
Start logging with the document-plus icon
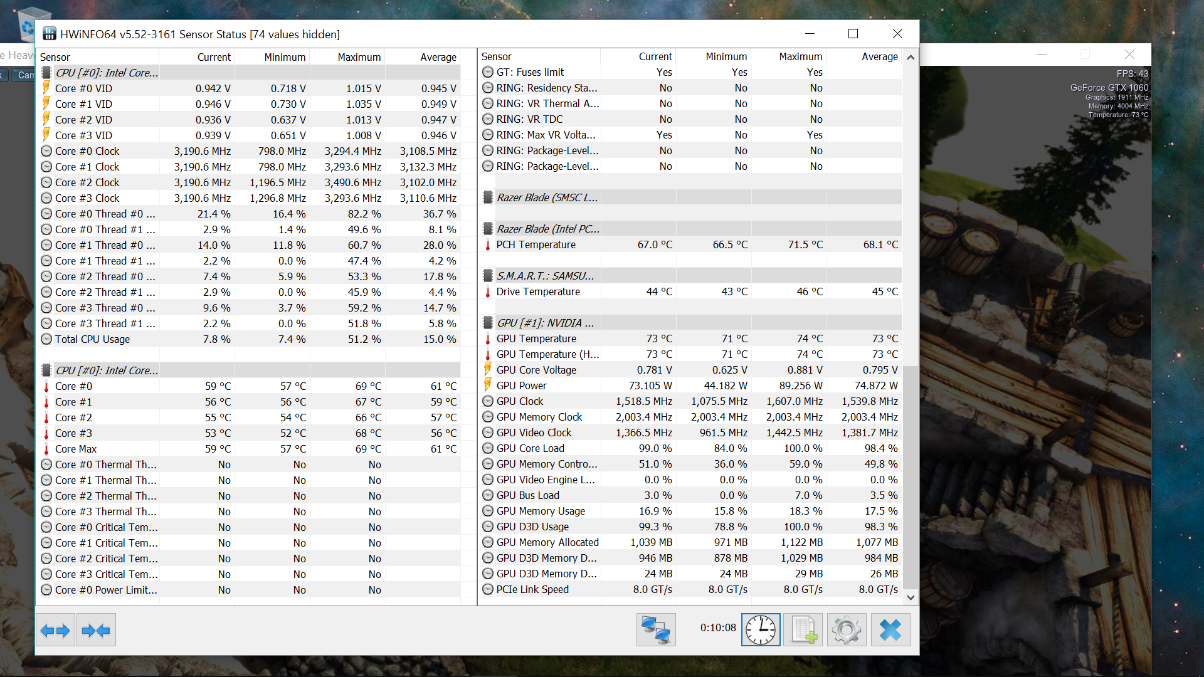(803, 630)
